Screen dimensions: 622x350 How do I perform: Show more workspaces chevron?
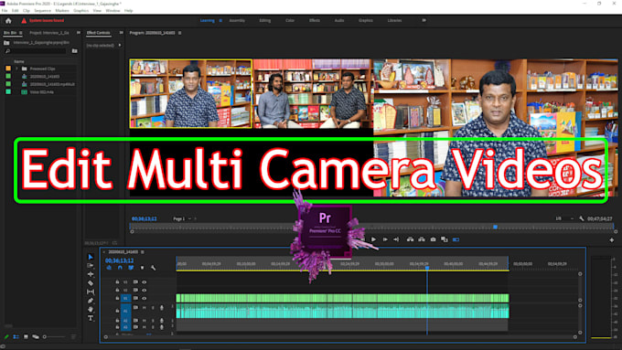(x=424, y=20)
